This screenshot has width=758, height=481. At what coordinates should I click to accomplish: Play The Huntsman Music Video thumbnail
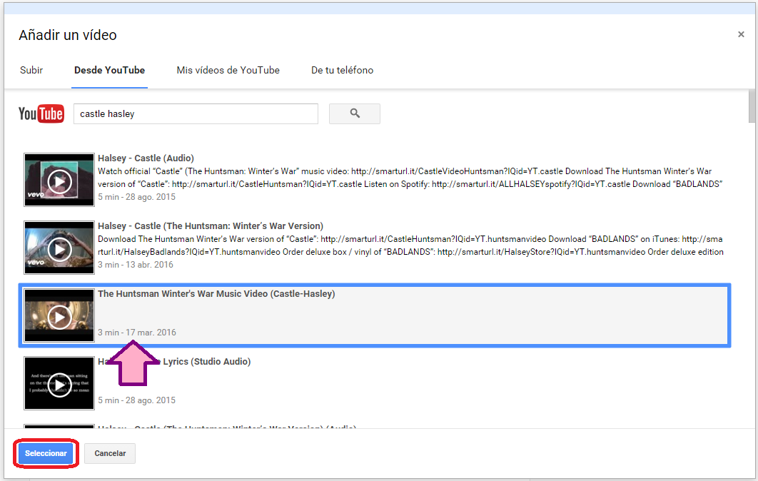coord(59,315)
